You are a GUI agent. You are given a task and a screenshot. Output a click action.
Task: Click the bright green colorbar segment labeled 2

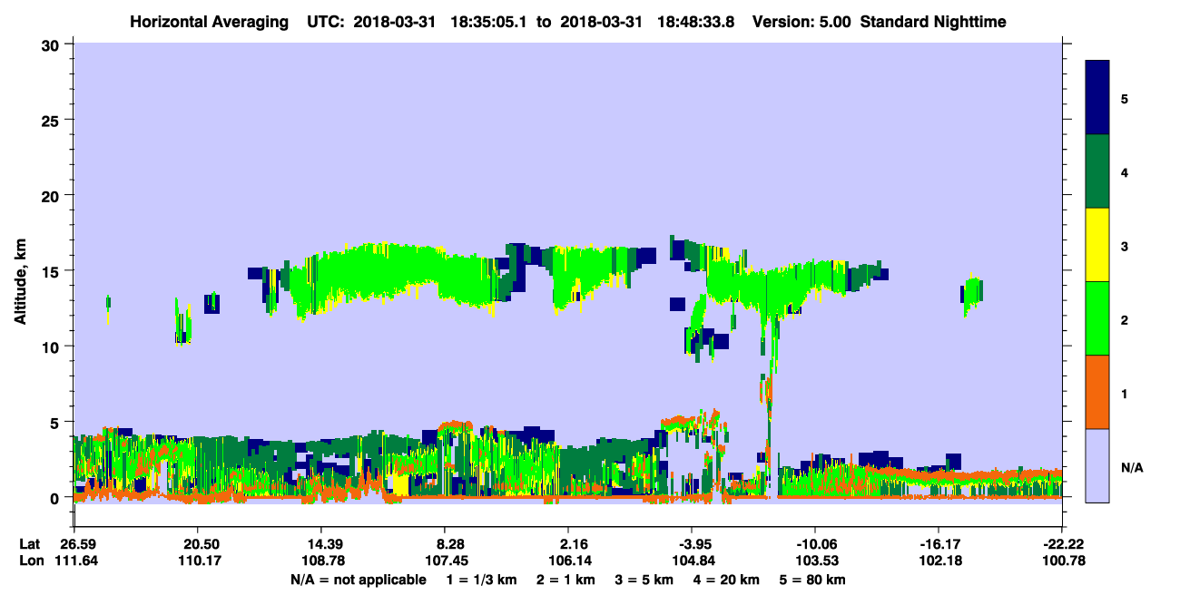click(1097, 318)
